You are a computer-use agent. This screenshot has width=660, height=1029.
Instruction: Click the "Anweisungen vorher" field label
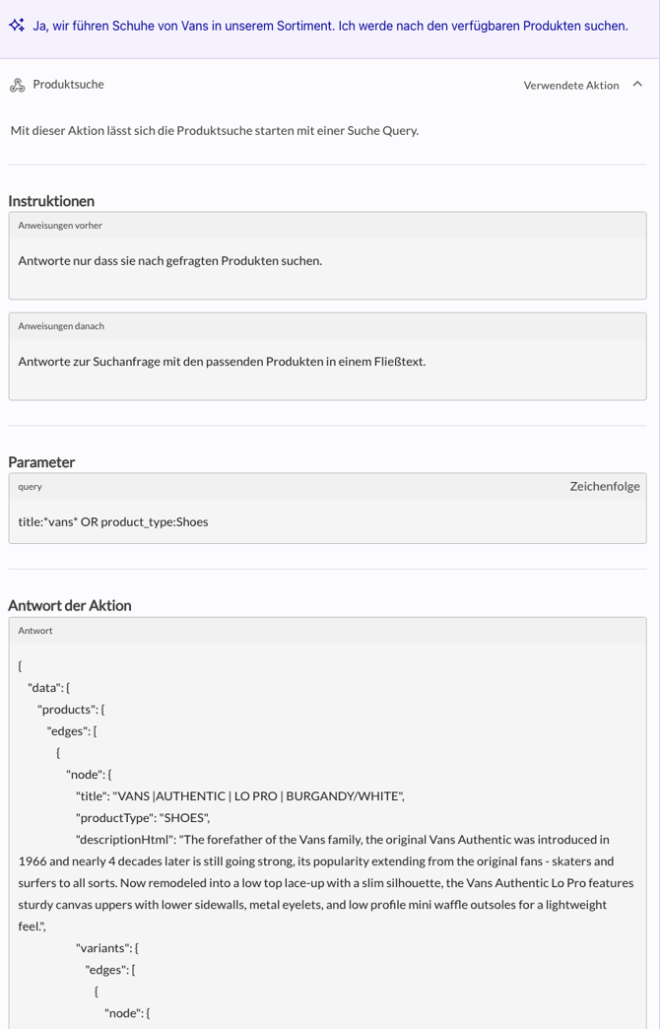[x=60, y=226]
